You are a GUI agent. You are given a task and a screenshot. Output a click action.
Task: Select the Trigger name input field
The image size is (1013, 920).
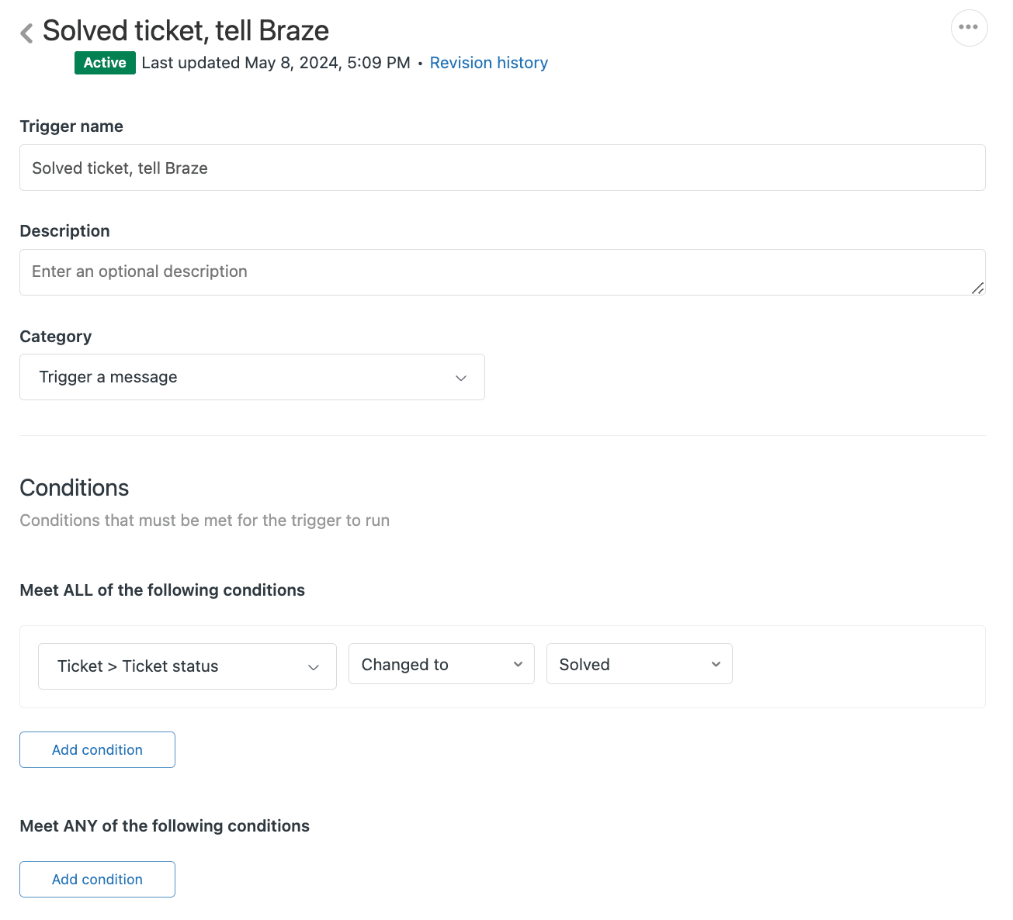point(501,168)
